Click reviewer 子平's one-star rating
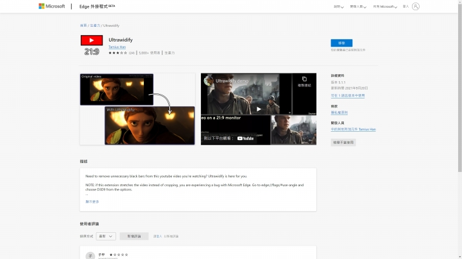 coord(119,255)
